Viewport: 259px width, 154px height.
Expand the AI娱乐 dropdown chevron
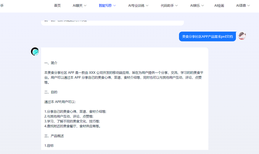click(x=203, y=6)
